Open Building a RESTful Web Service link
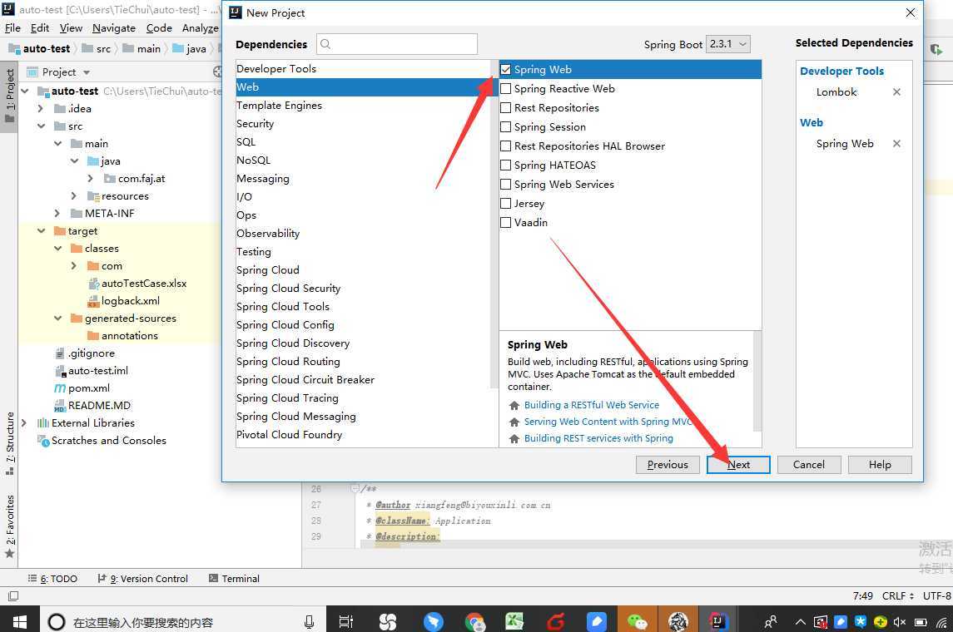Viewport: 953px width, 632px height. (592, 405)
